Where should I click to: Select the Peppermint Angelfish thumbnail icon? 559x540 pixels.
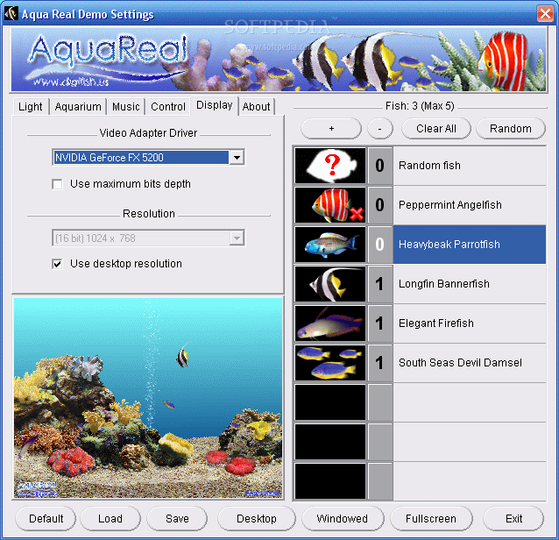[330, 205]
